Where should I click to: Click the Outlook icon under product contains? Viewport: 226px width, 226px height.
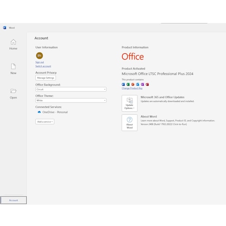pos(137,85)
